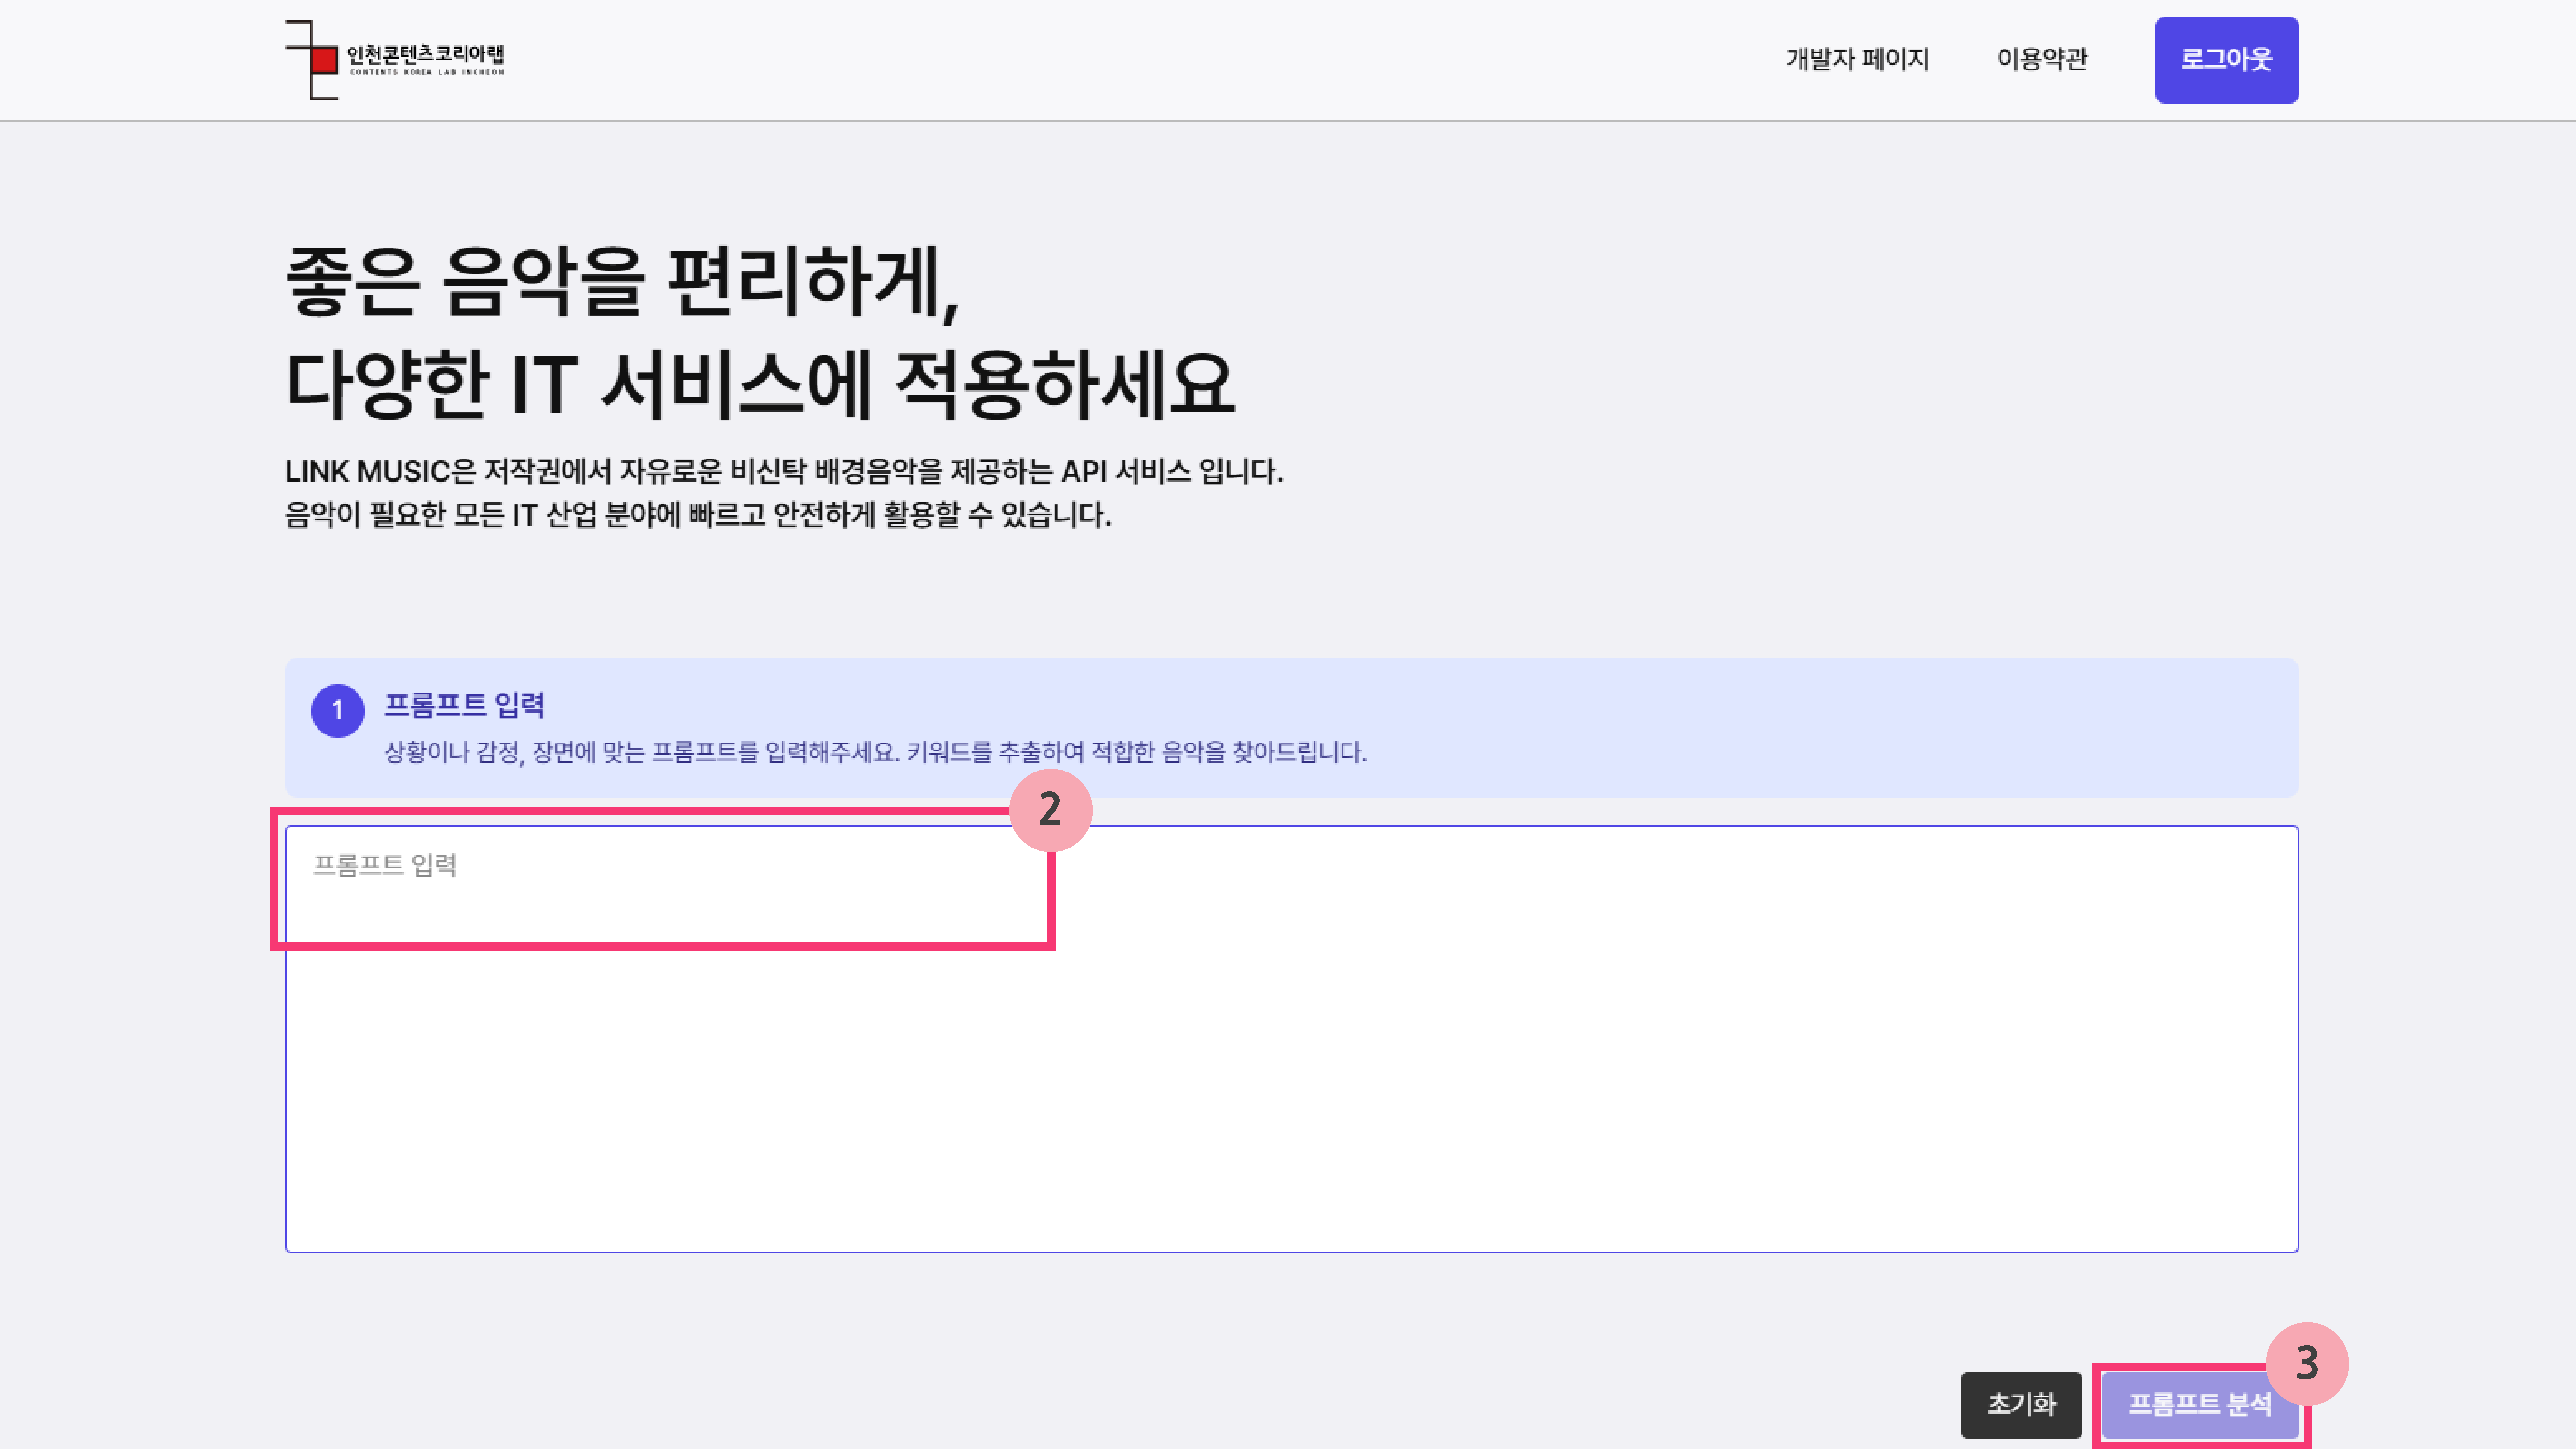2576x1449 pixels.
Task: Click the small English CONTENTS KOREA LAB subtitle
Action: point(427,72)
